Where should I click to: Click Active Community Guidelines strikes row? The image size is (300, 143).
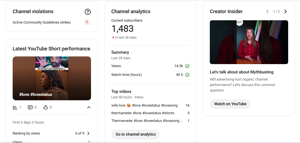point(51,22)
